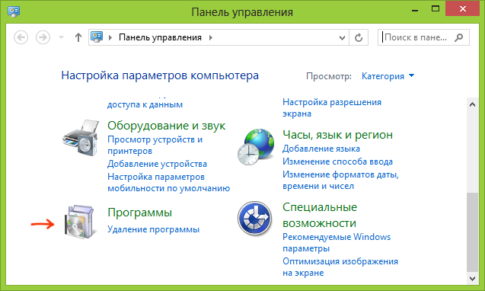Open recent locations dropdown arrow
485x291 pixels.
(61, 38)
